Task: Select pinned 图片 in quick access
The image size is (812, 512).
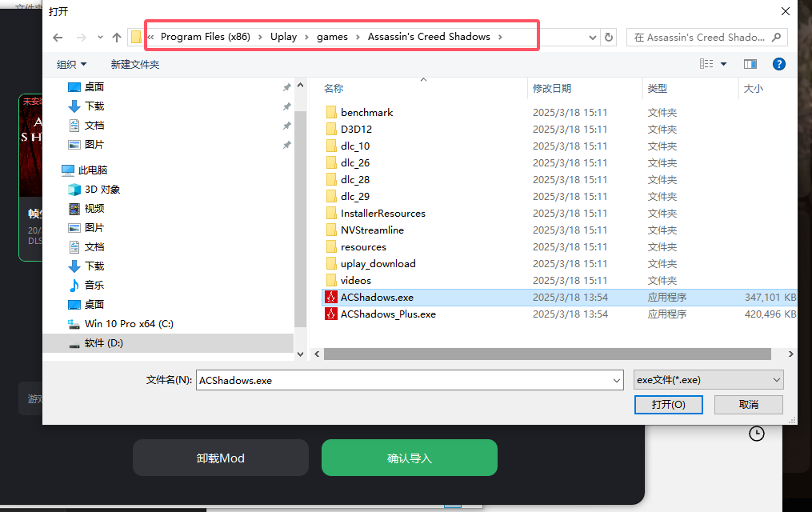Action: click(x=94, y=145)
